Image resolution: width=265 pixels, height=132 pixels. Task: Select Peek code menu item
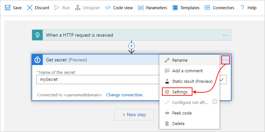tap(182, 113)
